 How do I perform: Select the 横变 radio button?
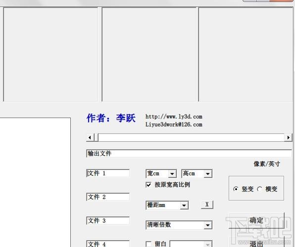[259, 189]
